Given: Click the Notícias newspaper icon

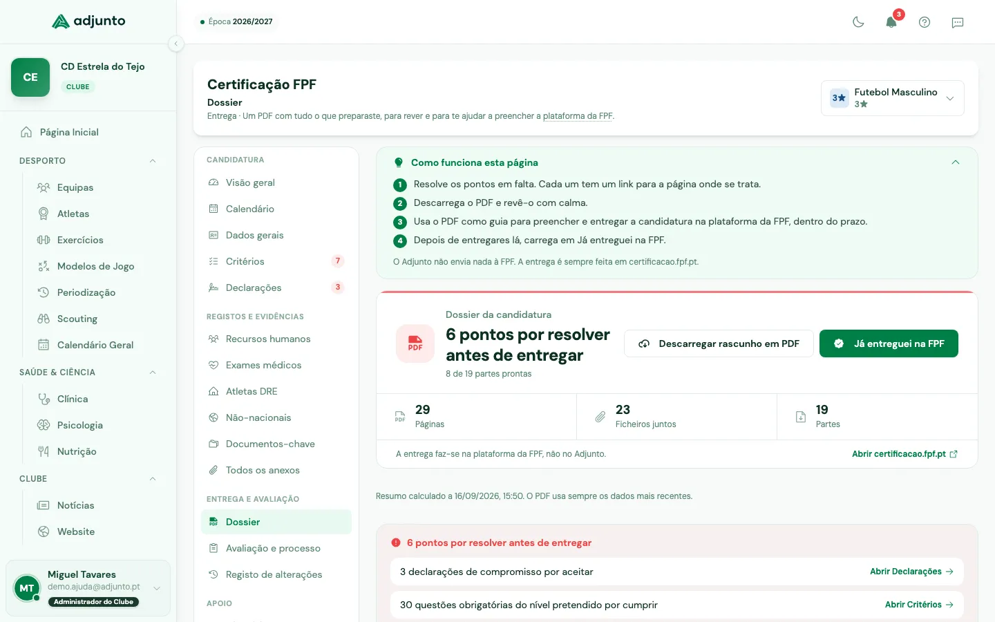Looking at the screenshot, I should coord(44,505).
